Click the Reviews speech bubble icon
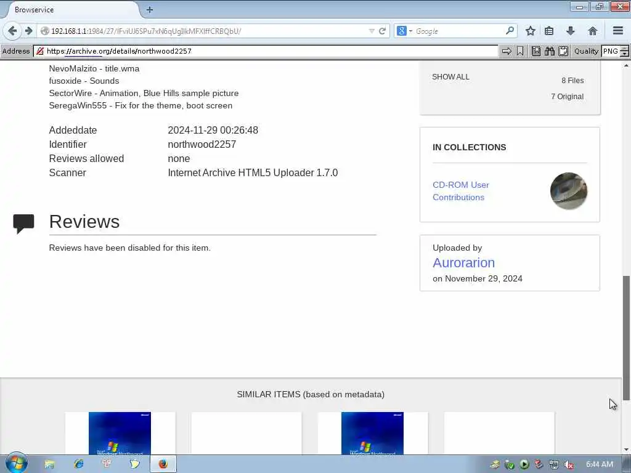This screenshot has width=631, height=473. tap(23, 224)
